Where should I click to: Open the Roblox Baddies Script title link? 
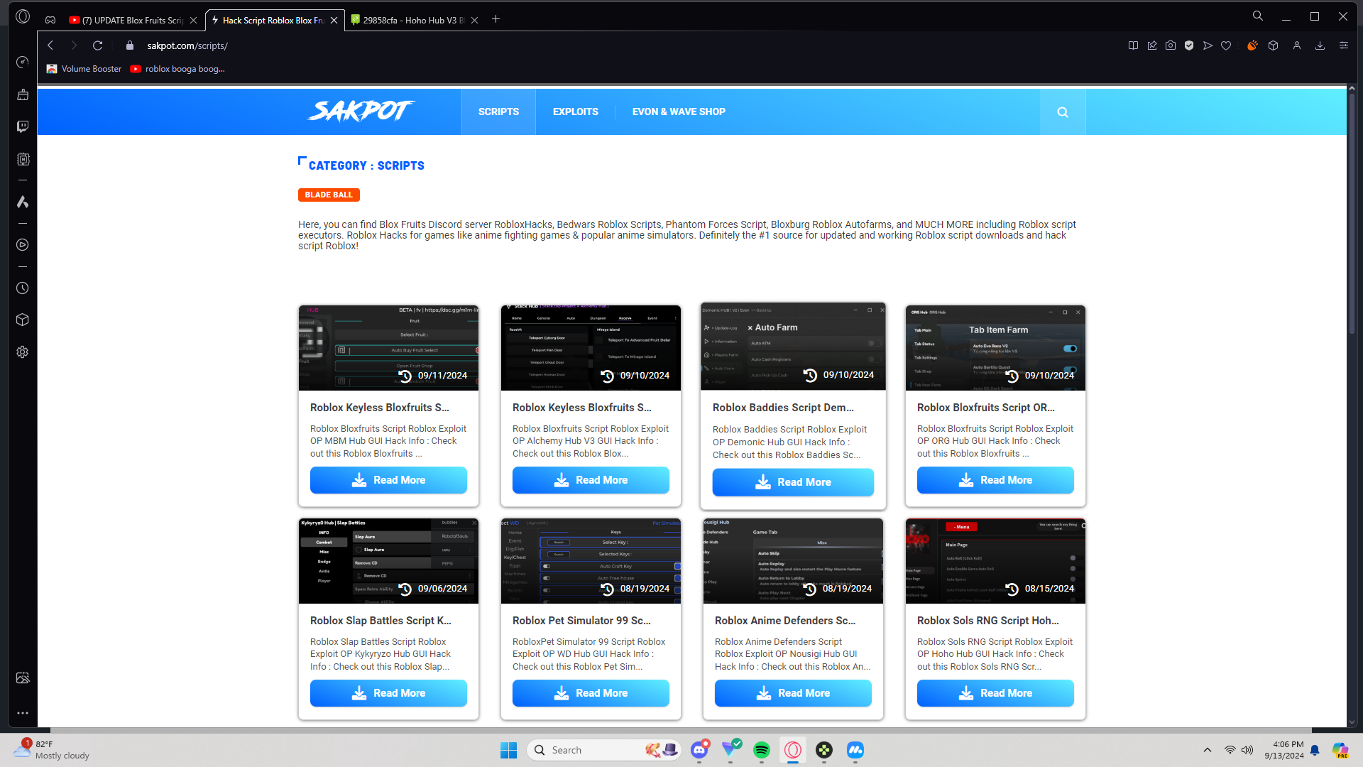783,408
